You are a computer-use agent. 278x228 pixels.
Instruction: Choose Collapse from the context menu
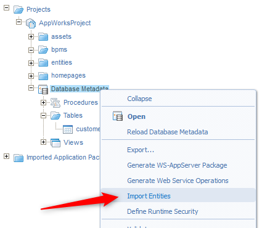(x=139, y=99)
